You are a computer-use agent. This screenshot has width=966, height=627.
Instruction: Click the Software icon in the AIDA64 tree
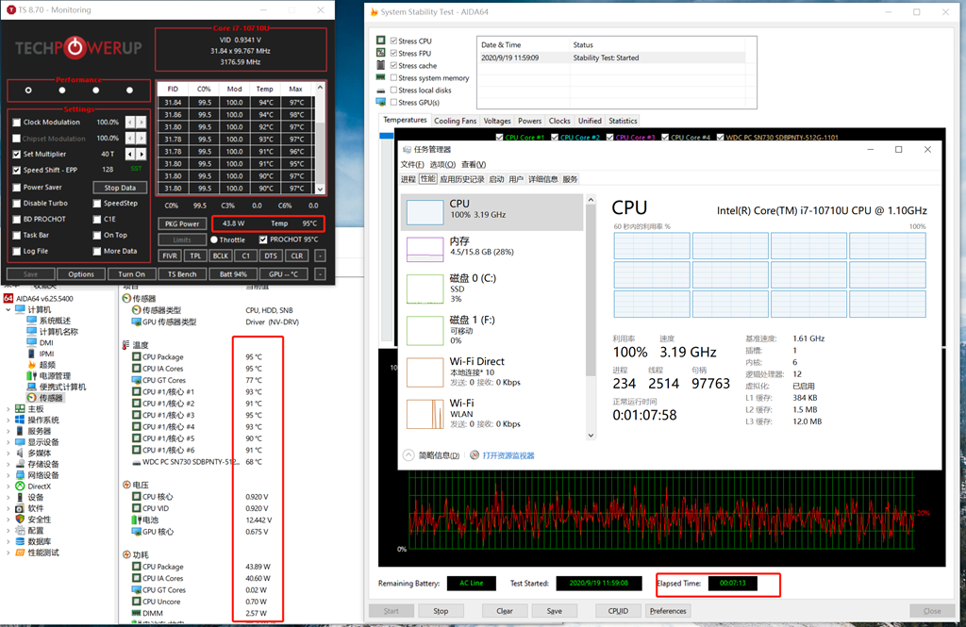(x=20, y=508)
